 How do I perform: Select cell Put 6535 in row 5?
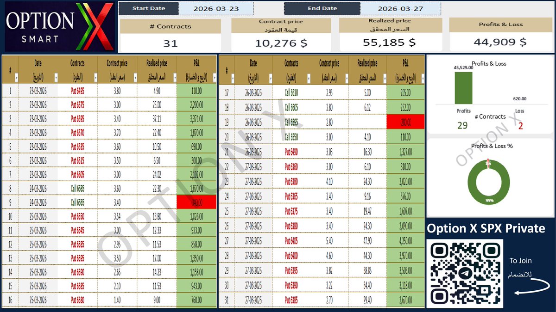[77, 146]
